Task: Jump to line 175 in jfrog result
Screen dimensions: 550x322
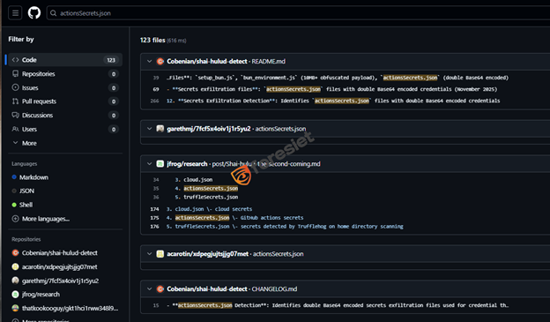Action: [155, 218]
